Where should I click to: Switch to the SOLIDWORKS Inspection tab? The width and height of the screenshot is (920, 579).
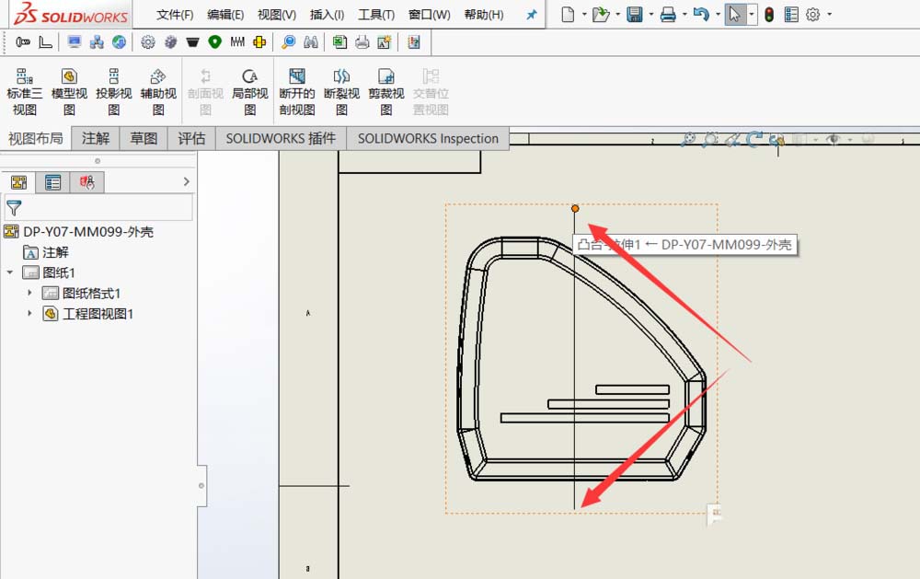(x=428, y=139)
